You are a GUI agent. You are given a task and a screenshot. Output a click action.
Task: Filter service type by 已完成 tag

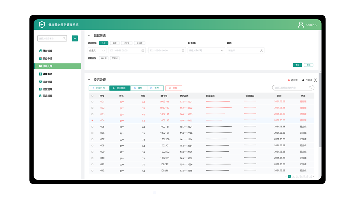115,58
